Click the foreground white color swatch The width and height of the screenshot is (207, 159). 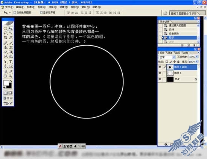click(6, 83)
